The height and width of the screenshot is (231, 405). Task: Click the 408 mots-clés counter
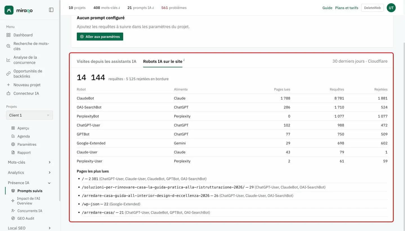click(107, 8)
